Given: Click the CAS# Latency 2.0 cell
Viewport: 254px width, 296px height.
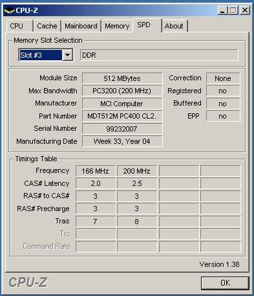Looking at the screenshot, I should point(95,183).
